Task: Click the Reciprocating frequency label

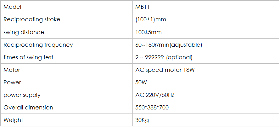Action: tap(38, 45)
